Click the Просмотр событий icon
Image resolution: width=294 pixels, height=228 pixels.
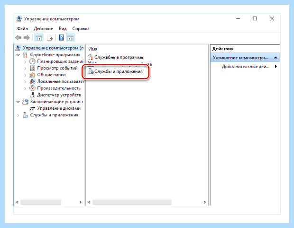(32, 68)
